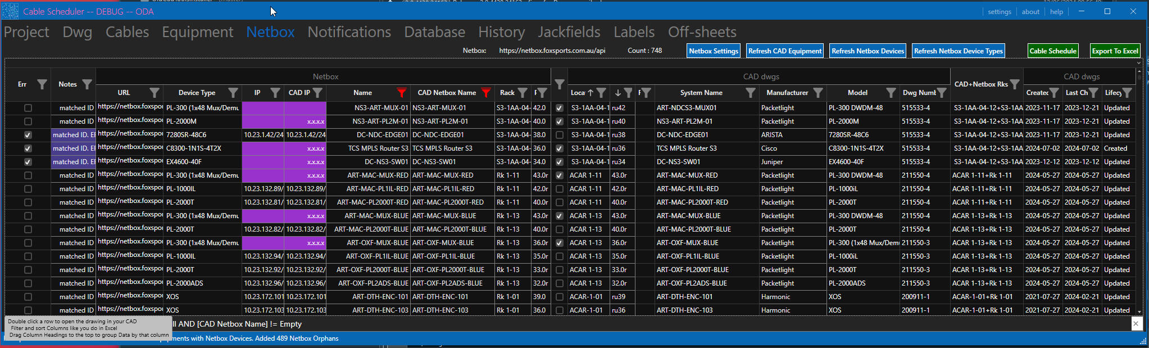Untick Err checkbox for DC-NDC-EDGE01 row
1149x348 pixels.
pyautogui.click(x=28, y=135)
